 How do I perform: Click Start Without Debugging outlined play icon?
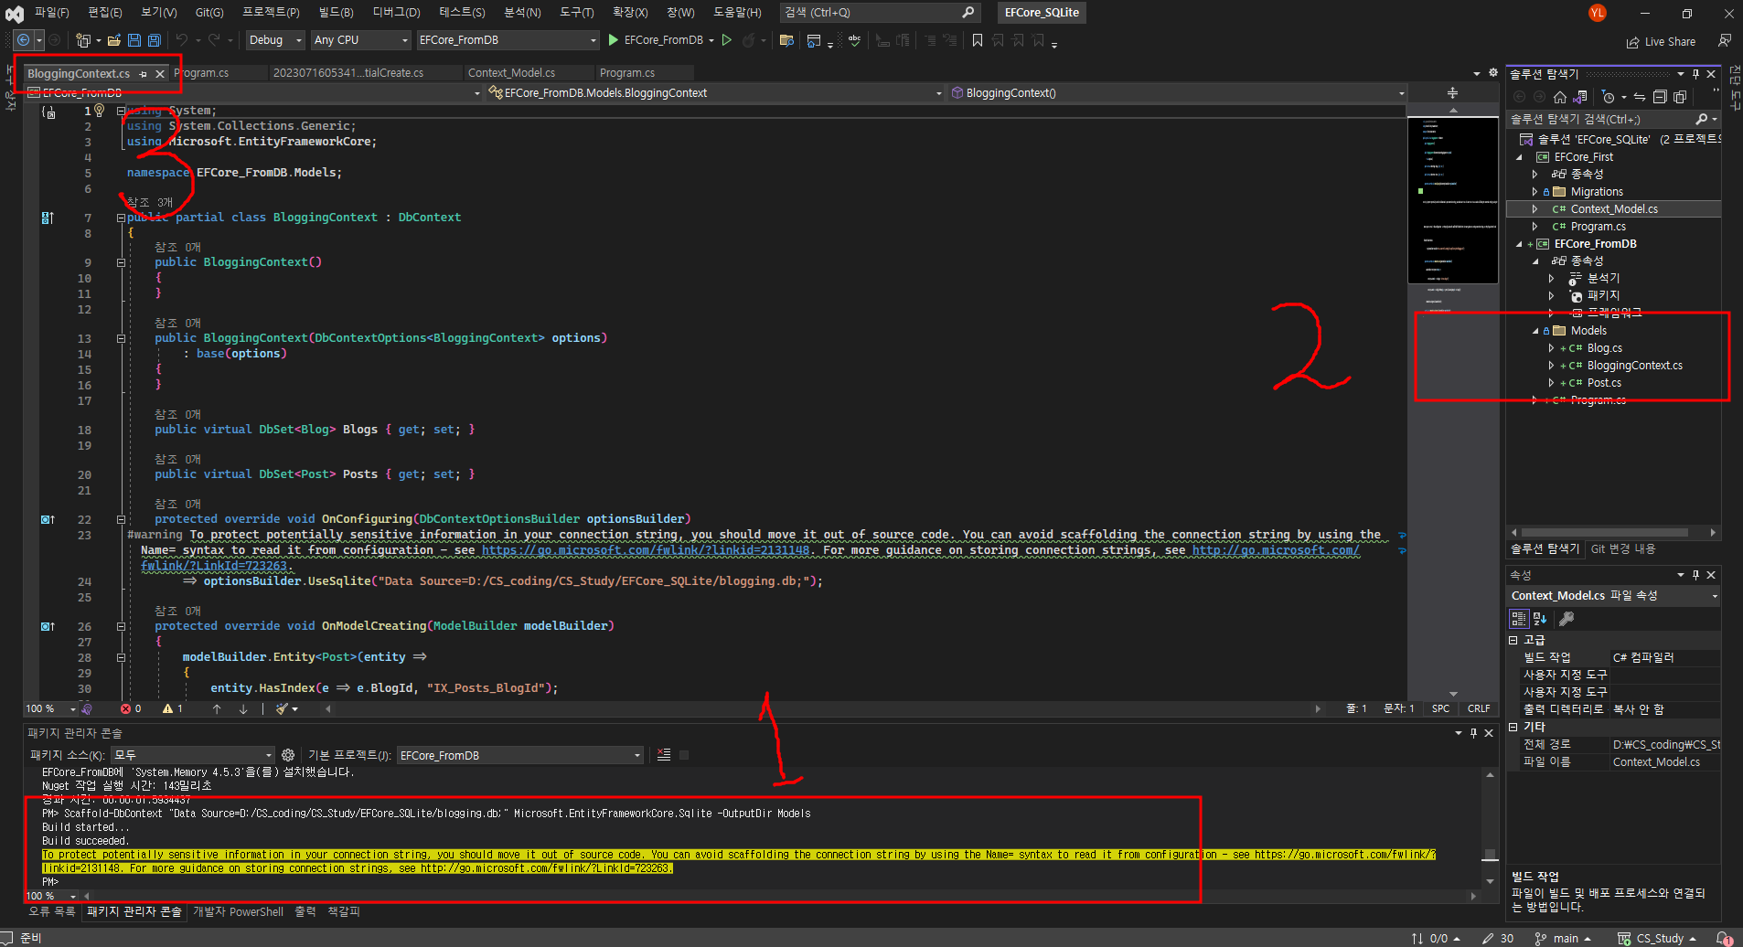tap(727, 40)
